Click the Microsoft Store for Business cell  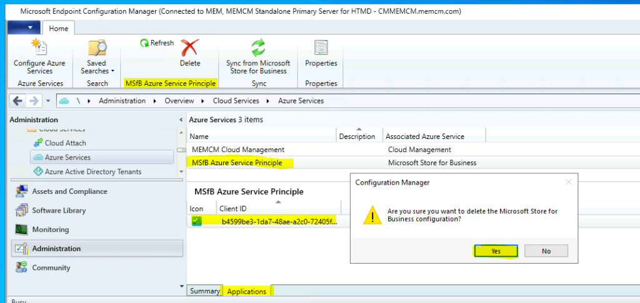click(432, 163)
